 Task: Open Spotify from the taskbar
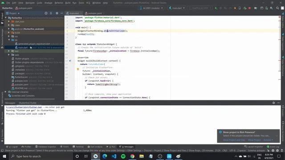tap(123, 156)
